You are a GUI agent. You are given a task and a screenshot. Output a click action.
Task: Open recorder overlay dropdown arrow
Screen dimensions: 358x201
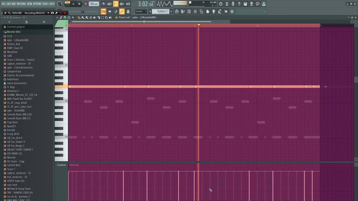click(48, 13)
